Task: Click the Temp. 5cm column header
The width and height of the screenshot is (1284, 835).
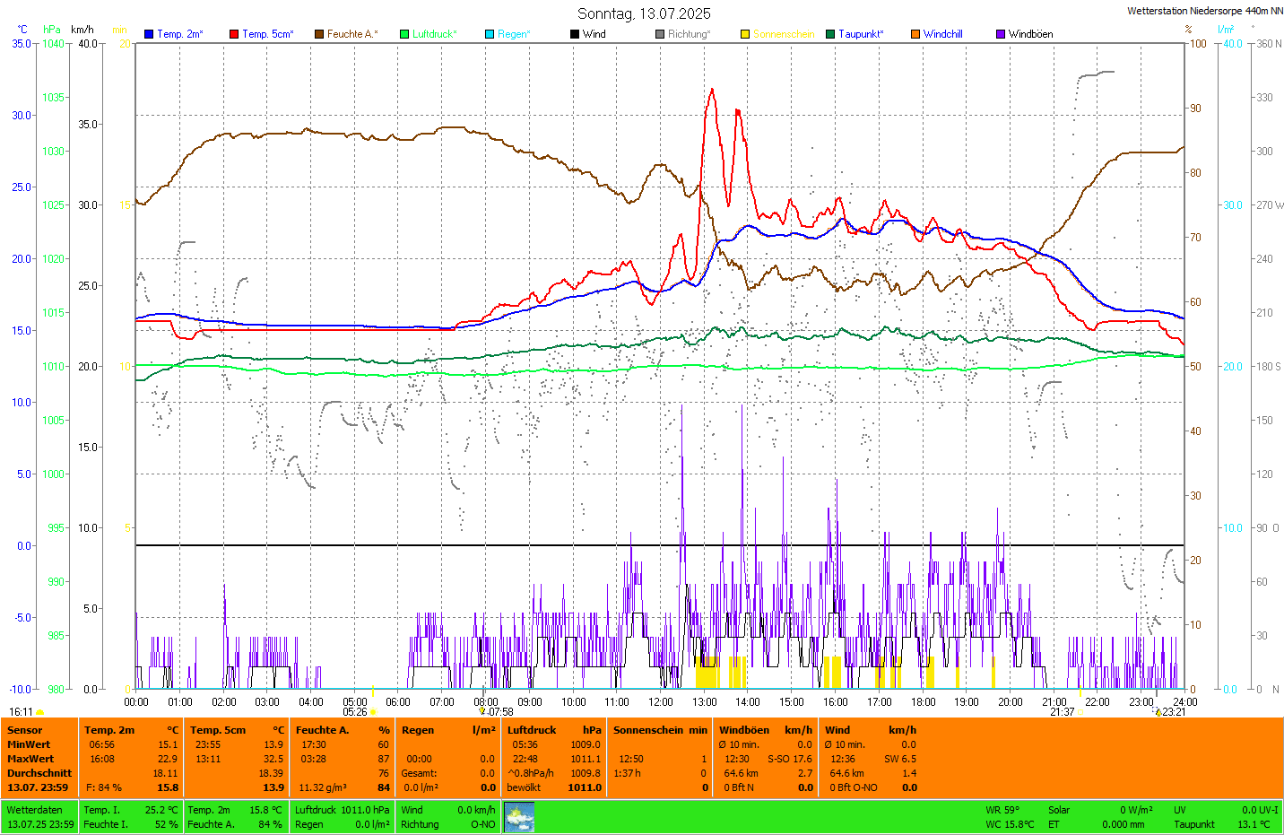Action: [217, 730]
